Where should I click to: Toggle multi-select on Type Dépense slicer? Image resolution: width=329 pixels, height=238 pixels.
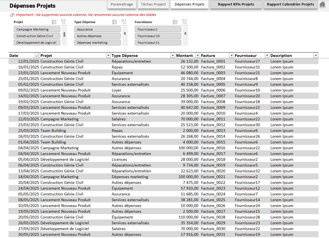[x=115, y=22]
